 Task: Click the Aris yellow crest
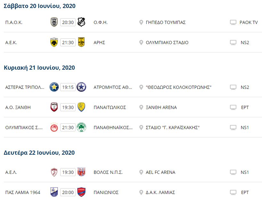(81, 42)
